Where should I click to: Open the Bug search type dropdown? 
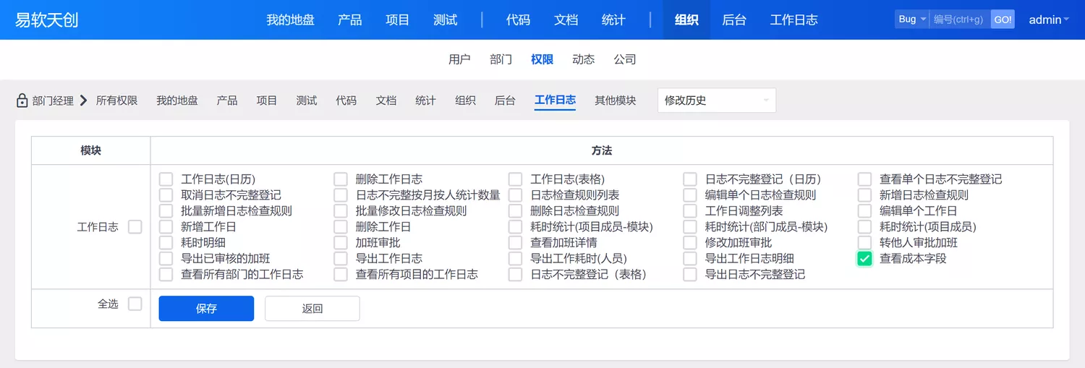click(911, 20)
